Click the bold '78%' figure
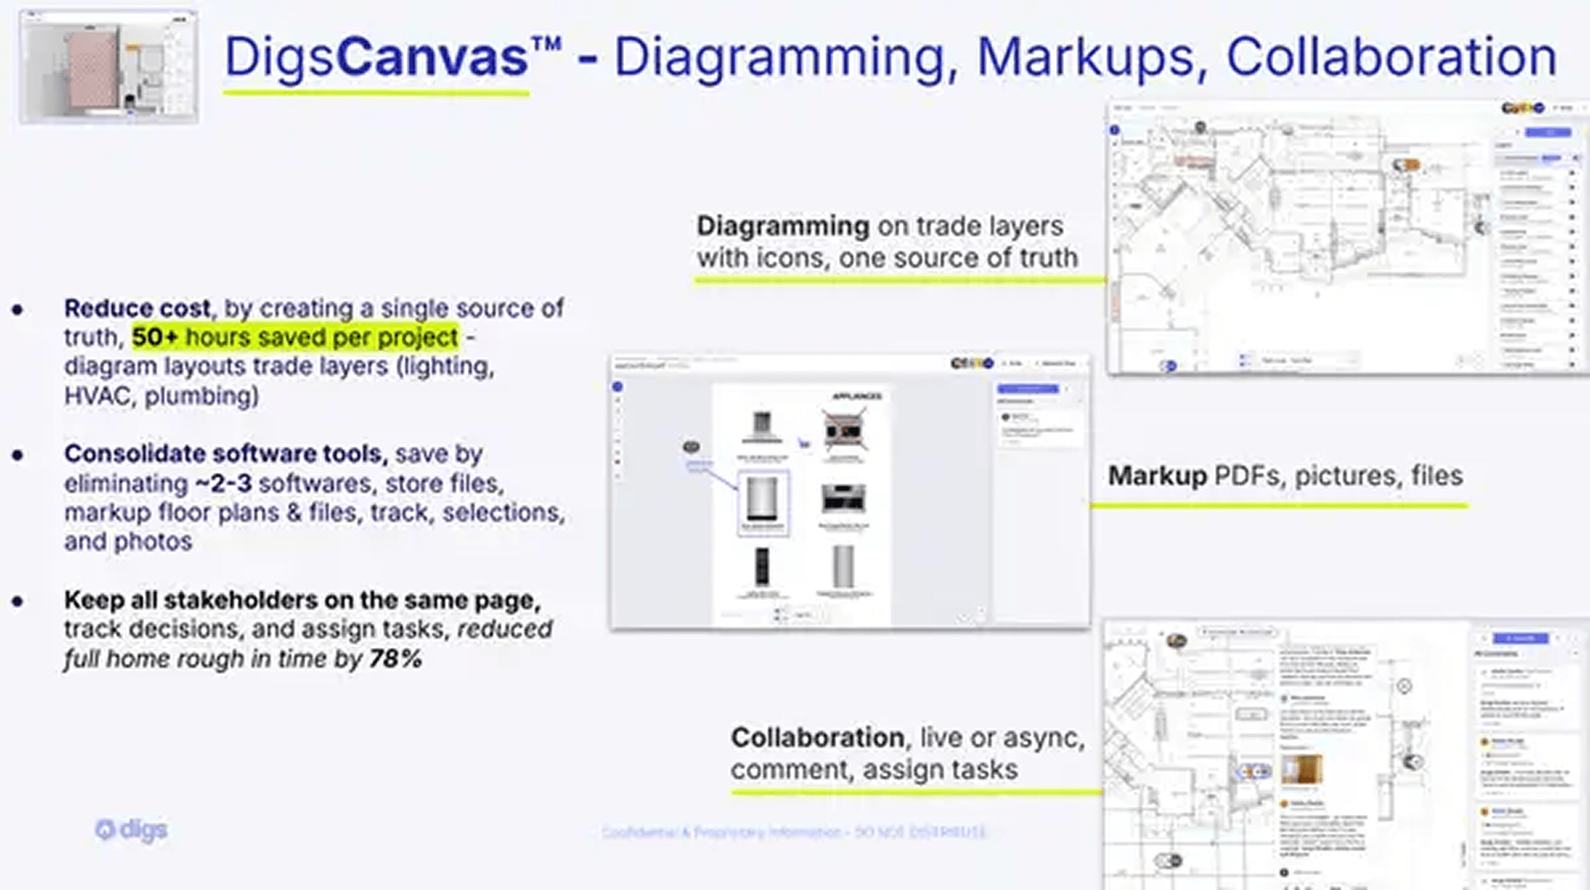Image resolution: width=1590 pixels, height=890 pixels. (395, 659)
